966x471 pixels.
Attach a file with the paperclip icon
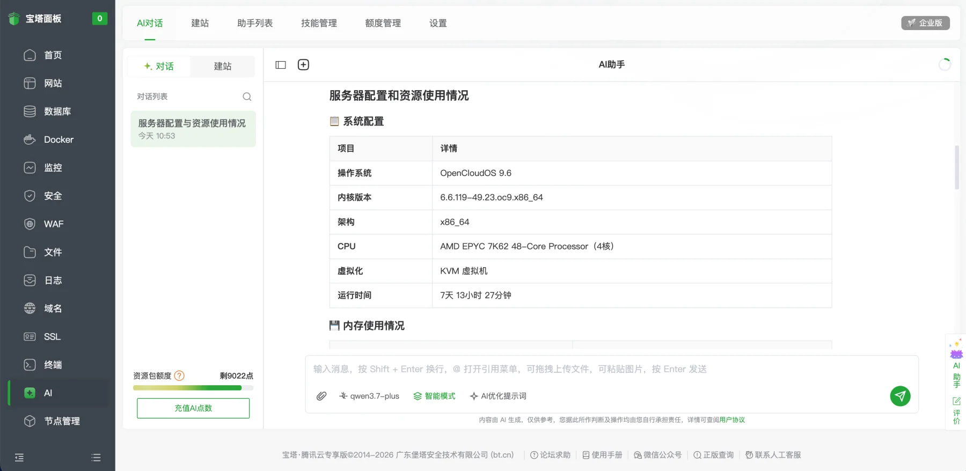coord(321,396)
